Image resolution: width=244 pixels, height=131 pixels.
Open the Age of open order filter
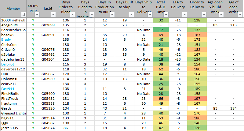click(241, 15)
